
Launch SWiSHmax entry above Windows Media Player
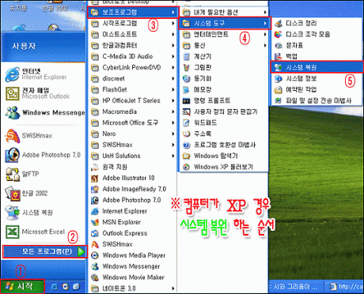133,244
